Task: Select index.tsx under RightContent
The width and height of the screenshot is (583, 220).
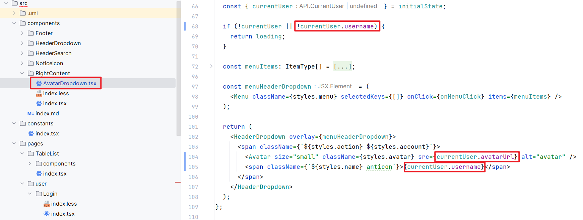Action: click(x=55, y=103)
